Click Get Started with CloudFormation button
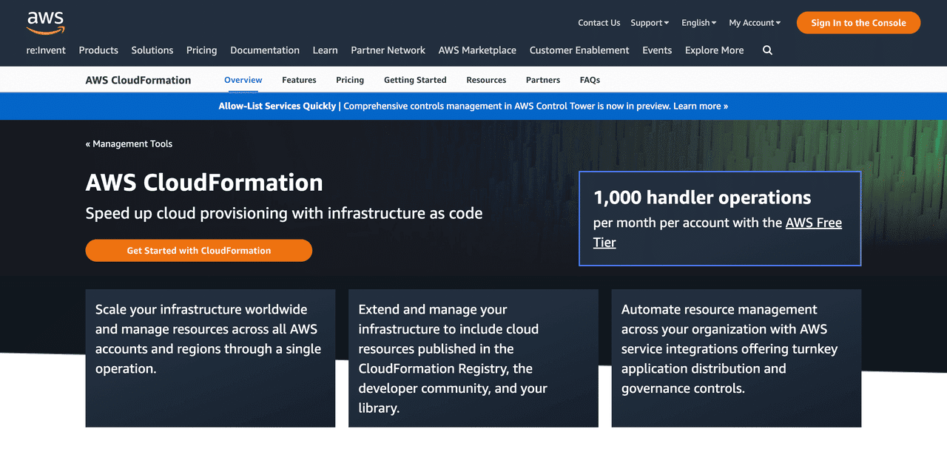 (x=199, y=250)
